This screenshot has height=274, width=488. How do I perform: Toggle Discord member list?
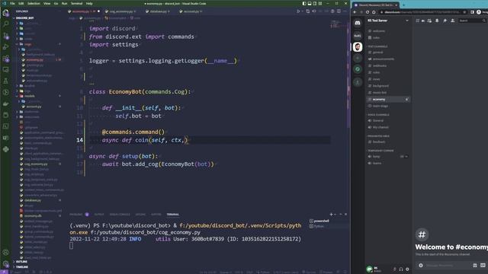452,21
